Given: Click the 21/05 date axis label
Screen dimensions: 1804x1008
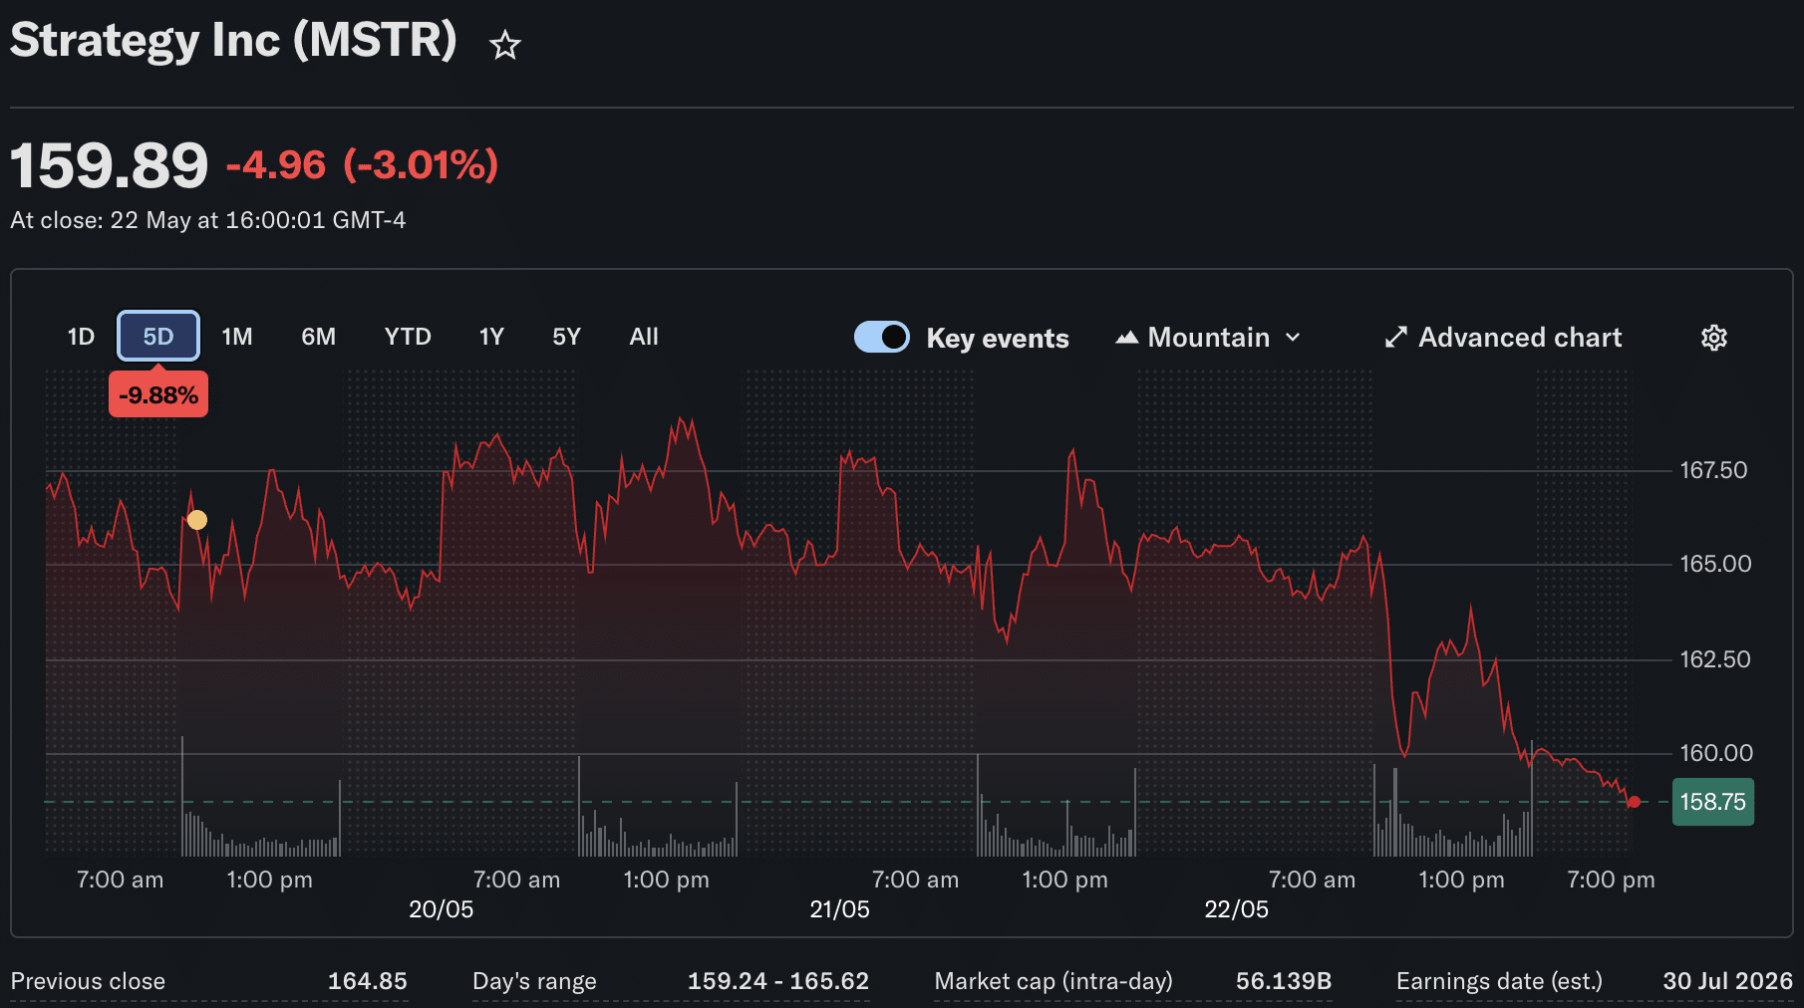Looking at the screenshot, I should [840, 909].
